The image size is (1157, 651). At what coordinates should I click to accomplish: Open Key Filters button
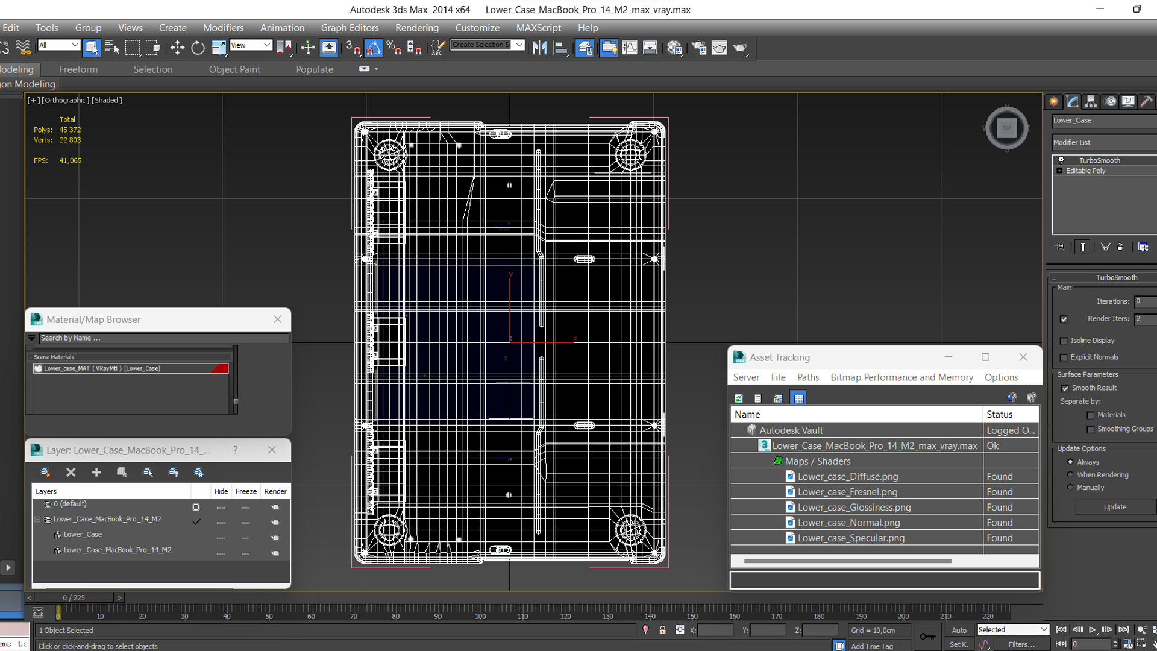point(1021,644)
